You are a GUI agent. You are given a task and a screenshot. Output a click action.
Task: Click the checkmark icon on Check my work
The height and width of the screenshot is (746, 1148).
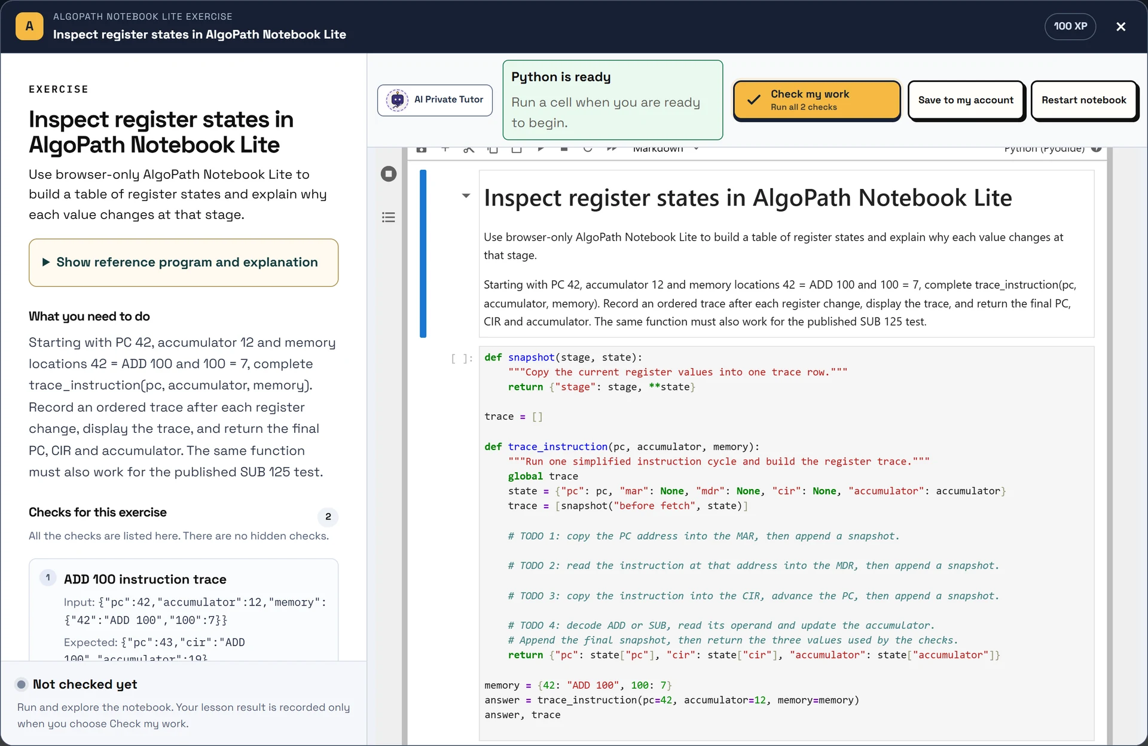[x=754, y=100]
